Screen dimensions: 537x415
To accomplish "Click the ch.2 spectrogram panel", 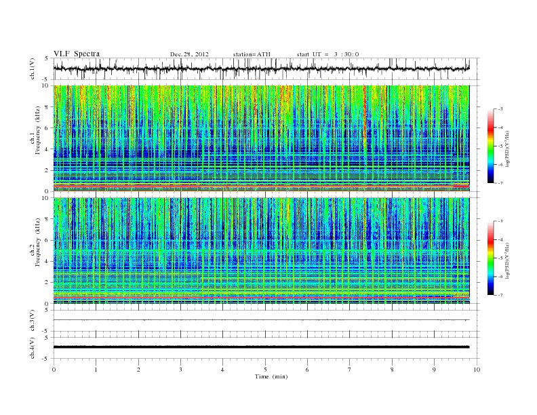I will pyautogui.click(x=261, y=251).
